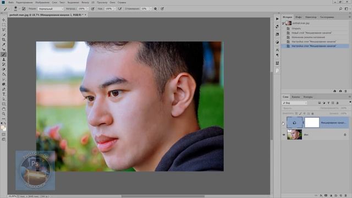
Task: Expand the brush opacity slider arrow
Action: [88, 9]
